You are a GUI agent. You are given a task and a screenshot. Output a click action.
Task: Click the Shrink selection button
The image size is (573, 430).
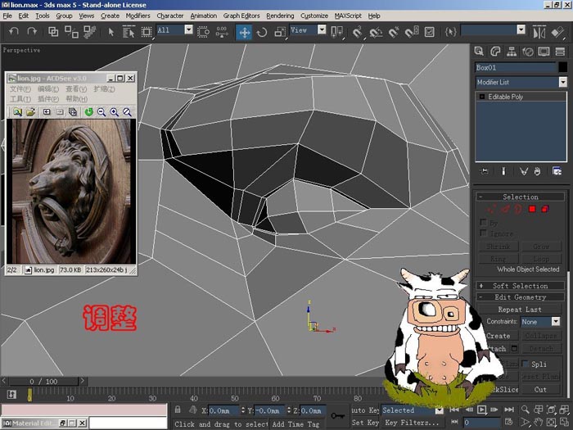(498, 247)
